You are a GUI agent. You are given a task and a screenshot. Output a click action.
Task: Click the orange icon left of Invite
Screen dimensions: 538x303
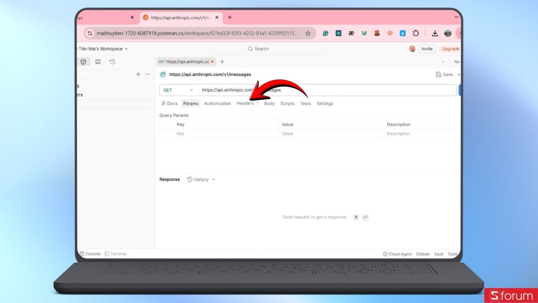pos(412,49)
